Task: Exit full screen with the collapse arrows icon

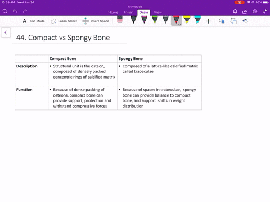Action: point(265,12)
